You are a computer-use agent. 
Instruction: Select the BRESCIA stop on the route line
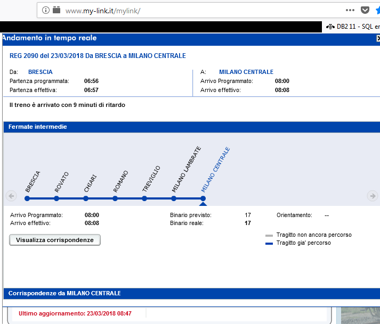point(27,198)
